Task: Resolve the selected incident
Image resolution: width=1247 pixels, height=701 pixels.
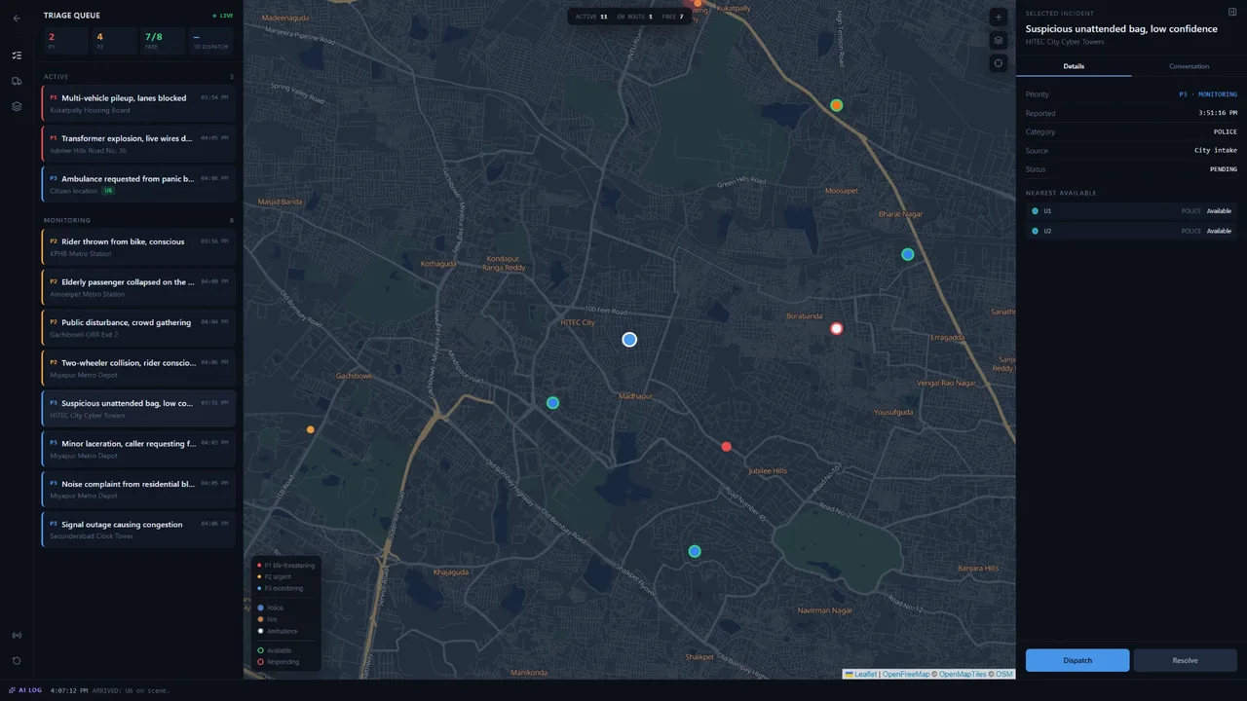Action: [1185, 660]
